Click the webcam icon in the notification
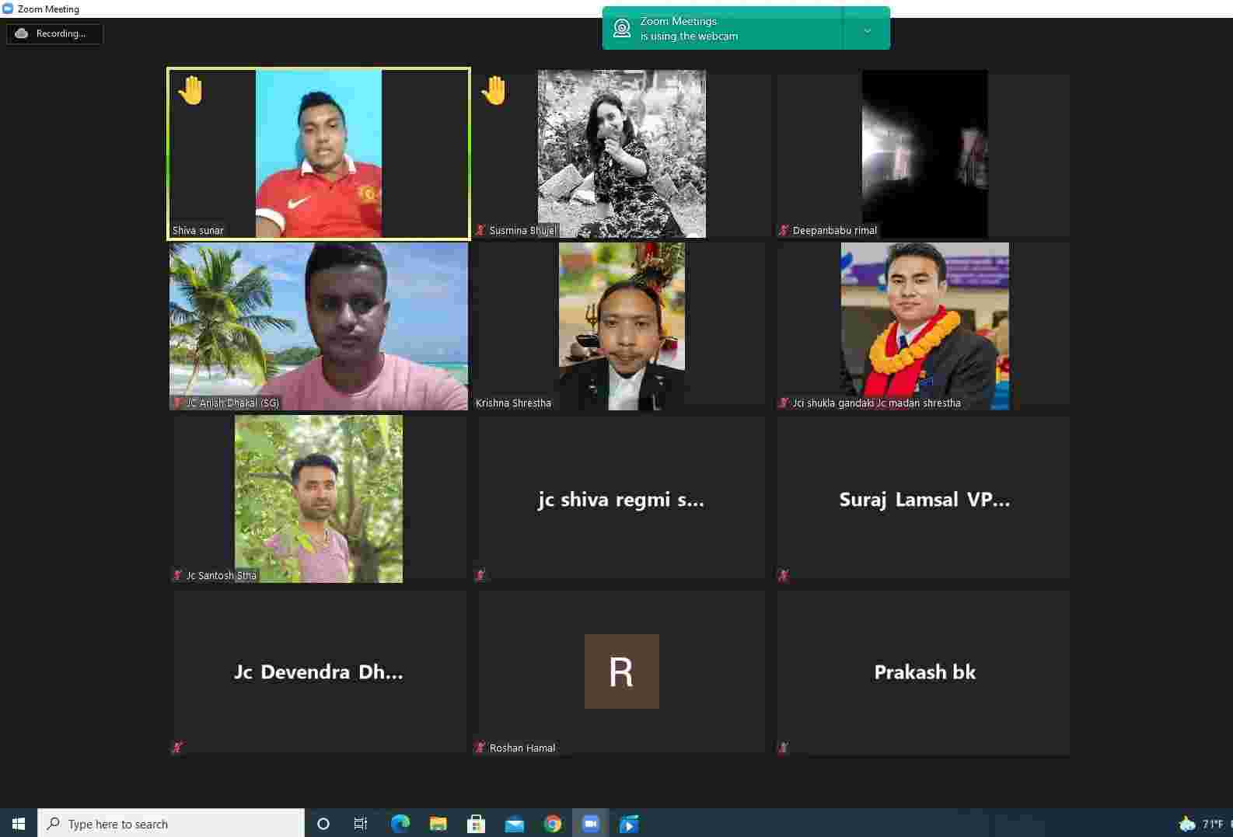Viewport: 1233px width, 837px height. tap(622, 29)
